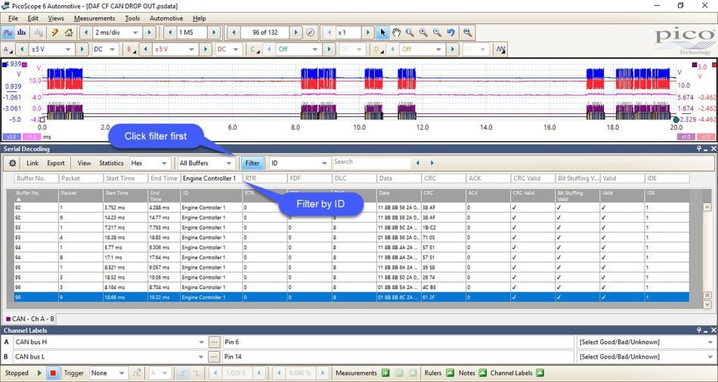Image resolution: width=718 pixels, height=382 pixels.
Task: Select the arrow pointer tool
Action: pos(383,32)
